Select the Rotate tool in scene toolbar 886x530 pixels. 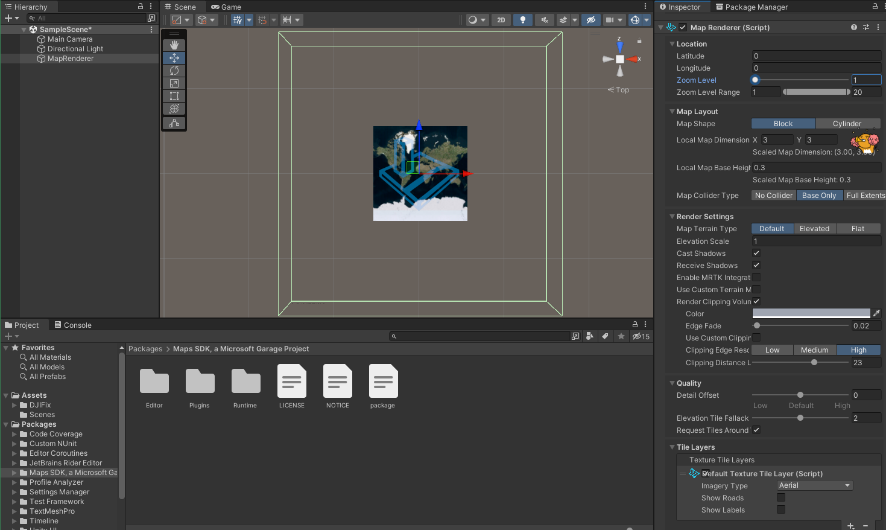pos(174,71)
